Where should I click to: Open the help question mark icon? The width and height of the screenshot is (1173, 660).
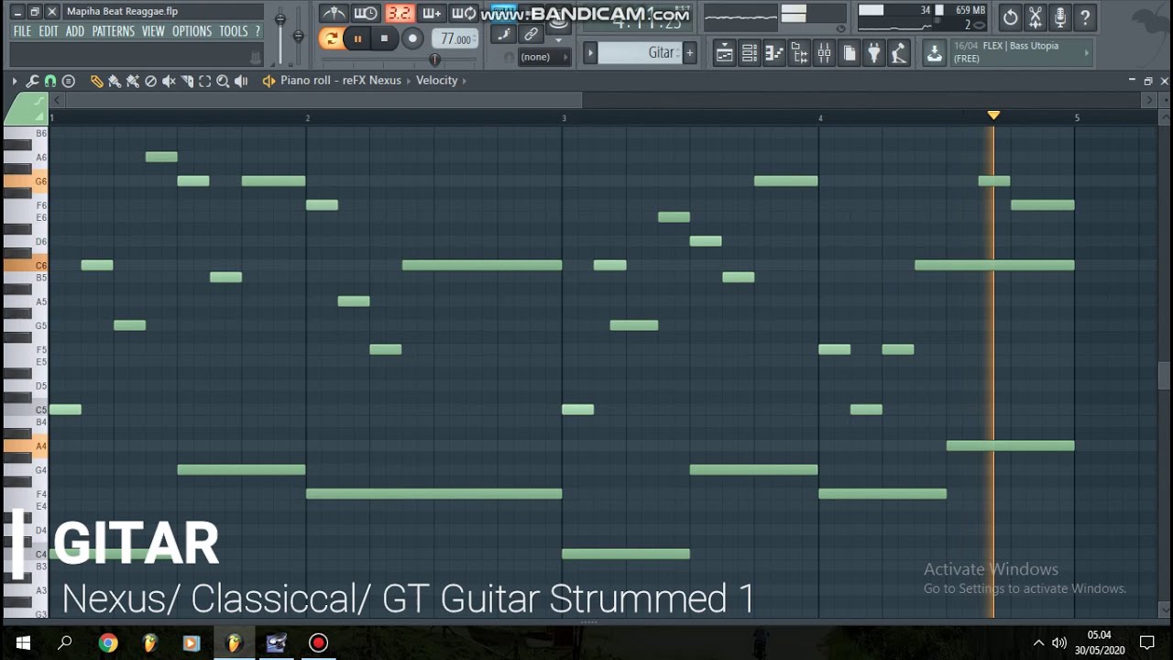click(x=1085, y=16)
